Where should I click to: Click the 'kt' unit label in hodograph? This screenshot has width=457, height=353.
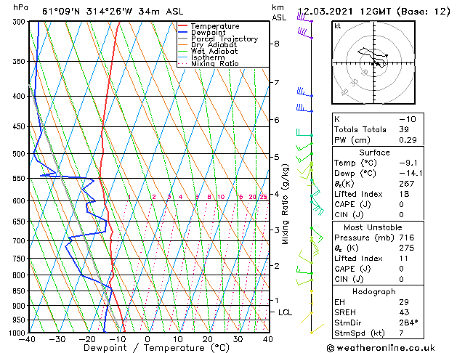338,26
